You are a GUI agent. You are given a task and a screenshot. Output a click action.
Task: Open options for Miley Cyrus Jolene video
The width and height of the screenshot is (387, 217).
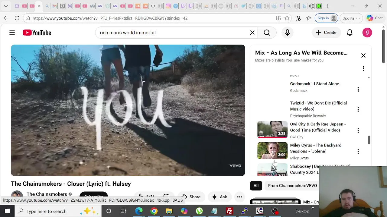coord(358,151)
